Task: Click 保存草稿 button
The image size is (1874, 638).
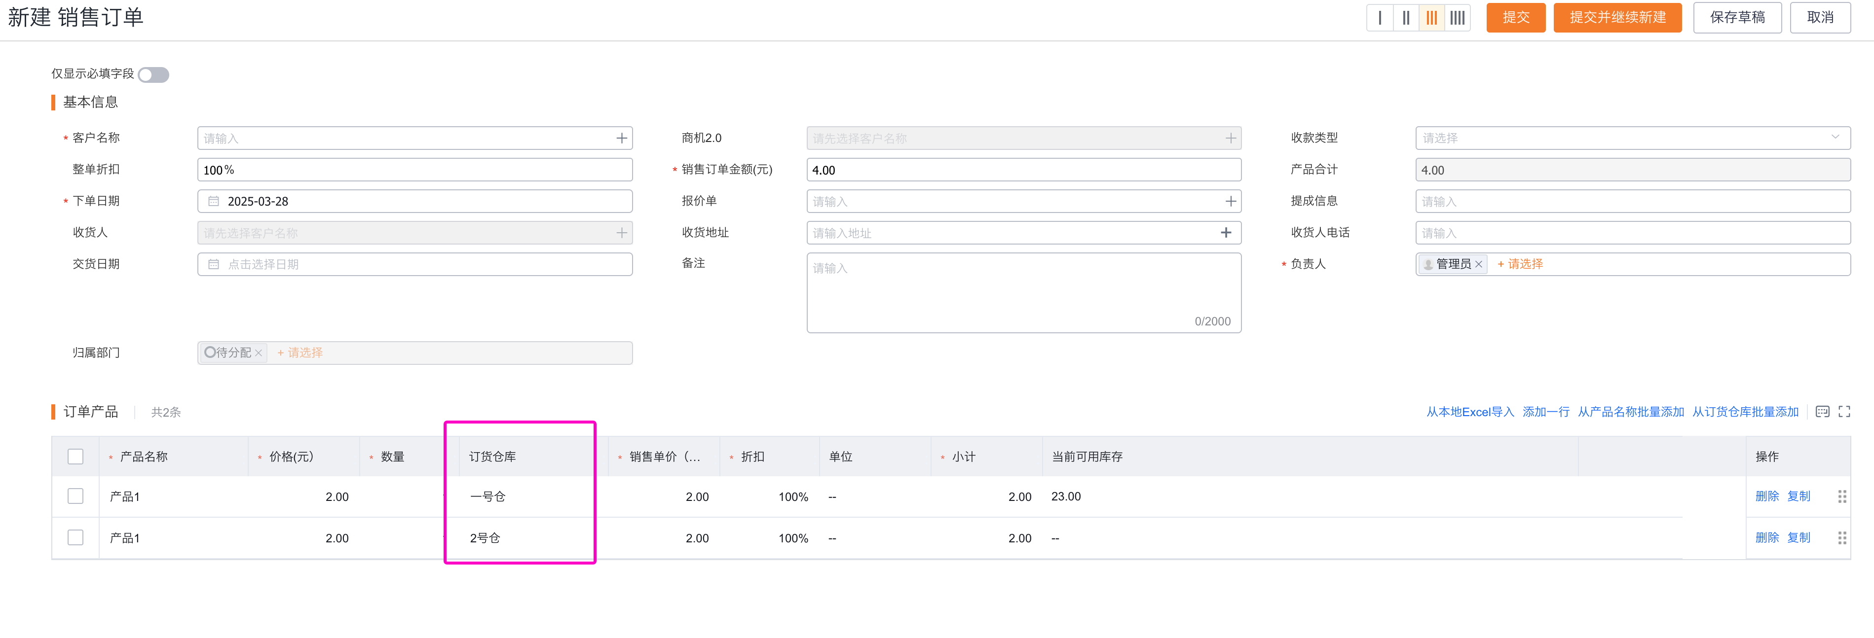Action: pyautogui.click(x=1737, y=17)
